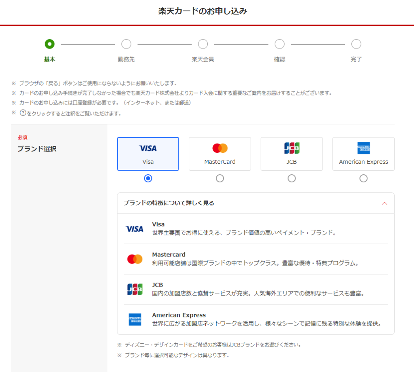Click the American Express heading in feature list

[x=179, y=315]
